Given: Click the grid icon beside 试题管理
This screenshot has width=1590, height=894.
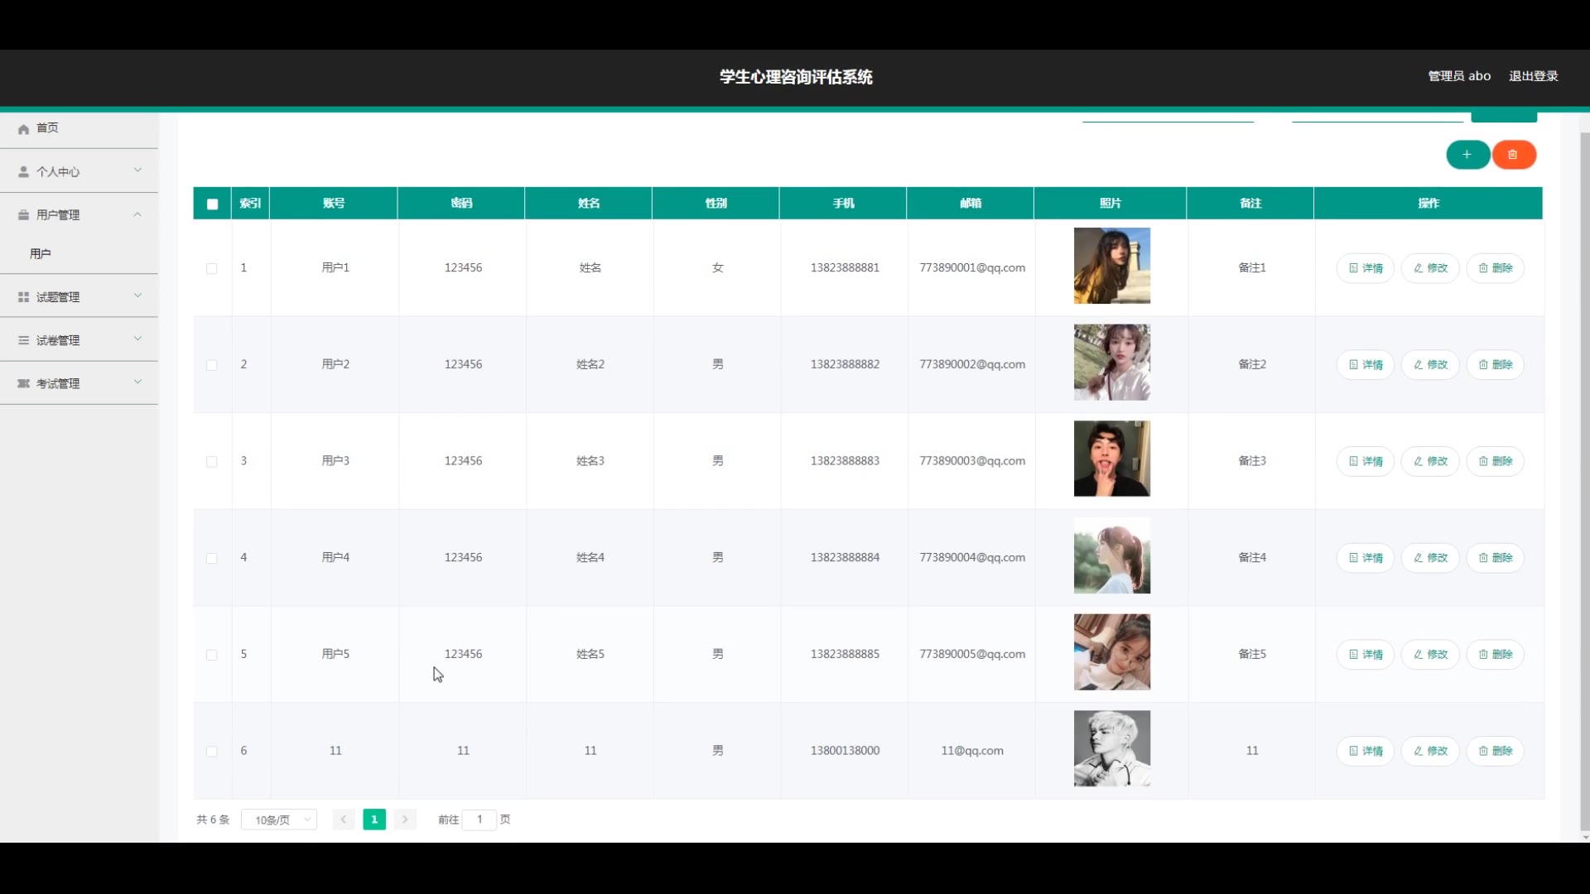Looking at the screenshot, I should [23, 297].
